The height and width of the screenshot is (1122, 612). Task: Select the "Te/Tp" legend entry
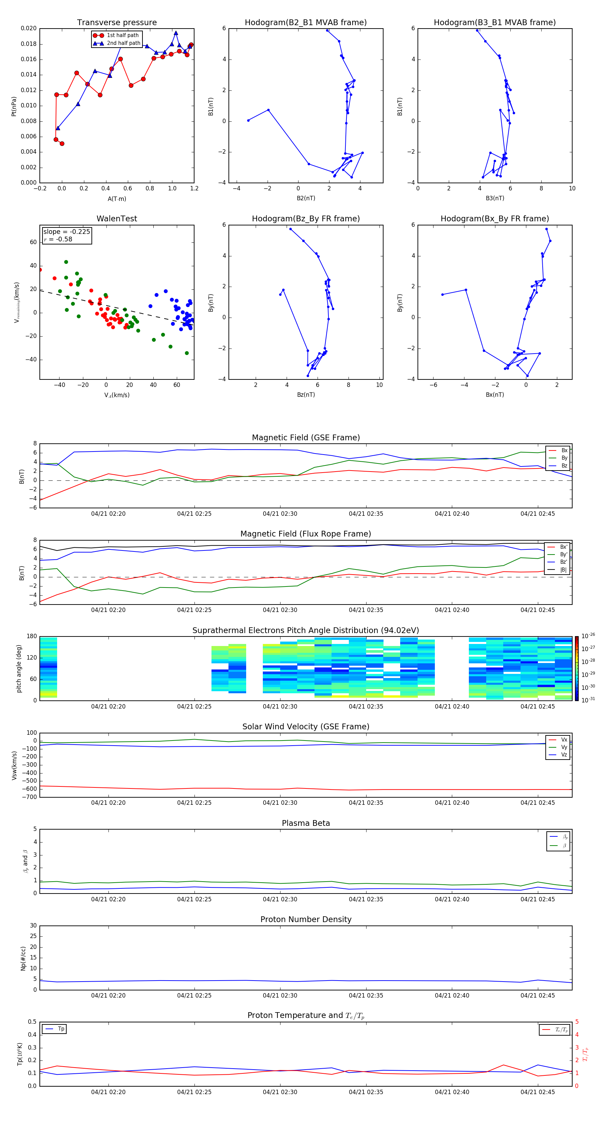click(555, 1030)
